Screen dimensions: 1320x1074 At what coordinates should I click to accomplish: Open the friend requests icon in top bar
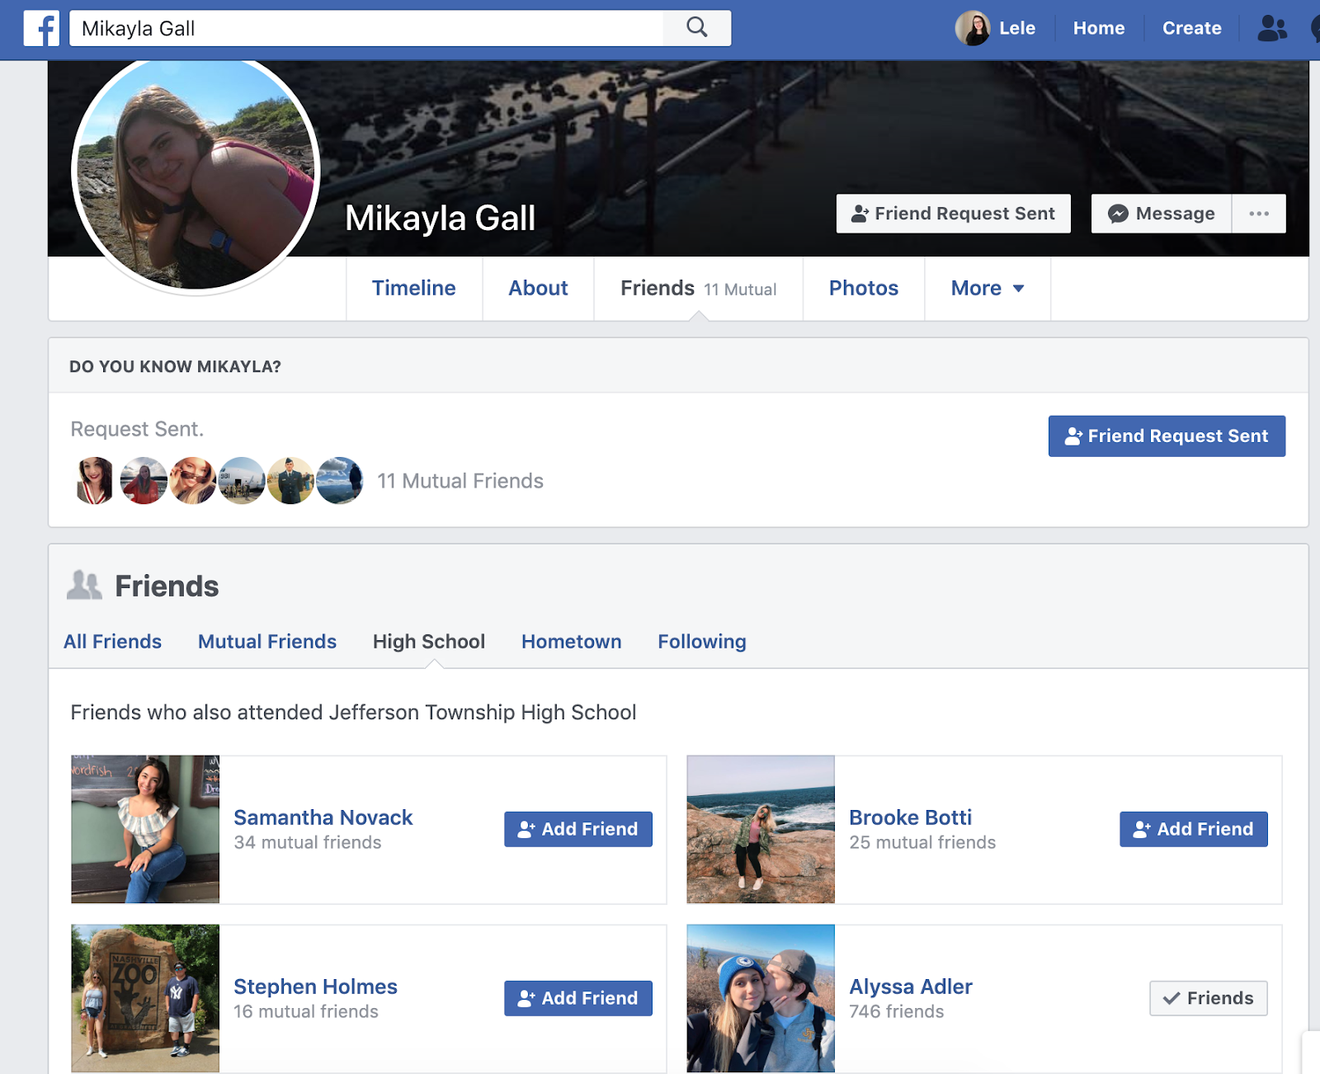[1272, 29]
